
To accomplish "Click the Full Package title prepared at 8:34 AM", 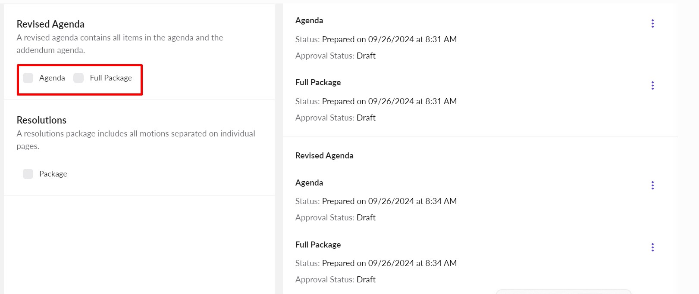I will click(318, 244).
